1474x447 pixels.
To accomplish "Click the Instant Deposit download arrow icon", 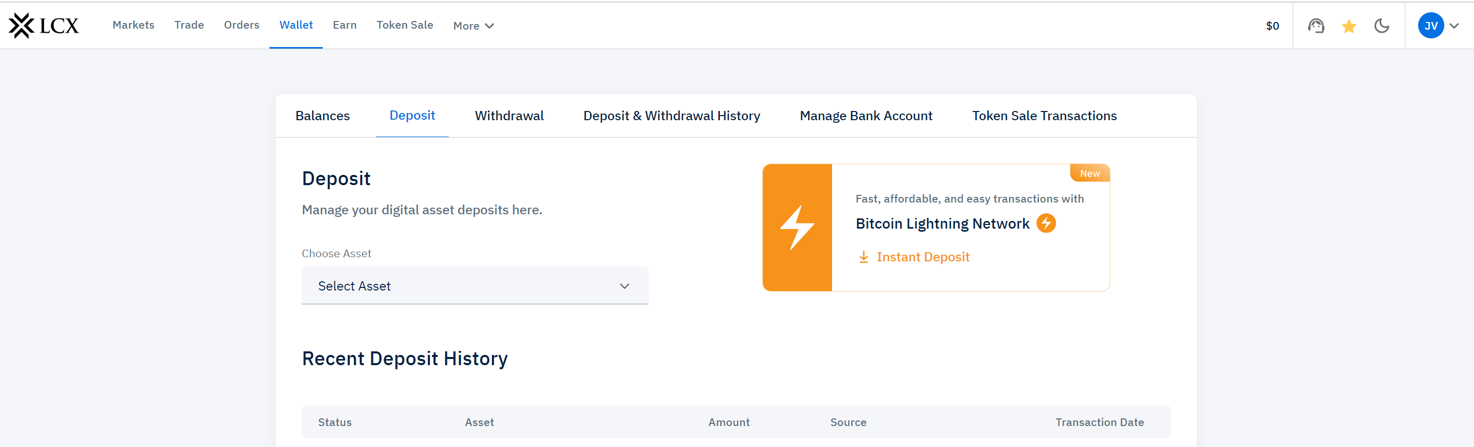I will tap(863, 257).
